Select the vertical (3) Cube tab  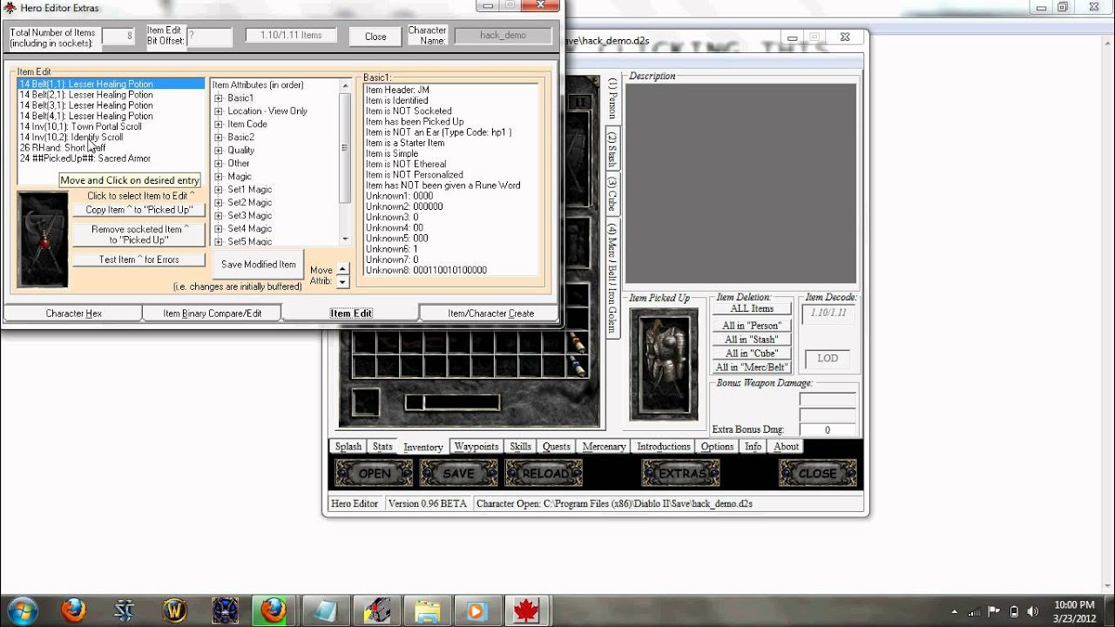(x=612, y=195)
